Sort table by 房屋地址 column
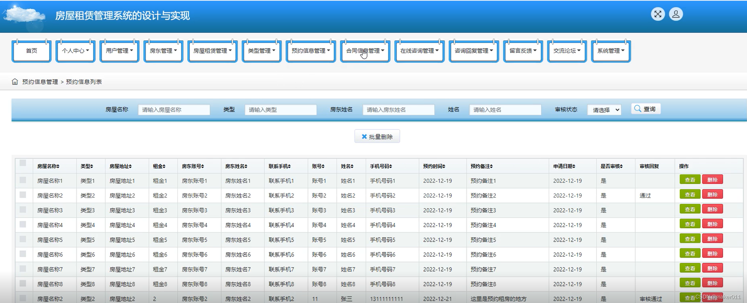Image resolution: width=747 pixels, height=303 pixels. (x=120, y=166)
